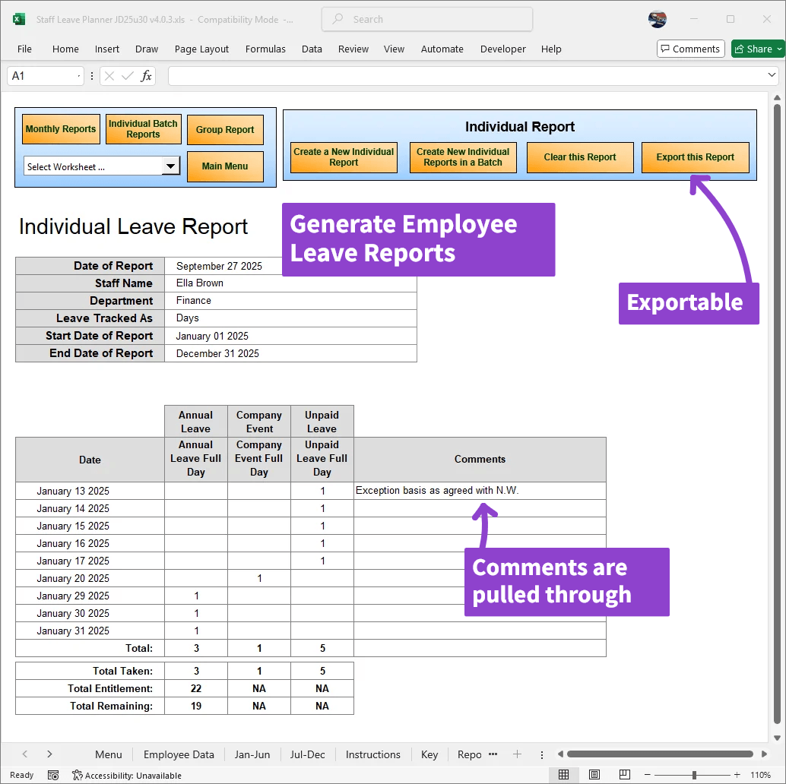Viewport: 786px width, 784px height.
Task: Activate Page Break Preview icon
Action: (624, 774)
